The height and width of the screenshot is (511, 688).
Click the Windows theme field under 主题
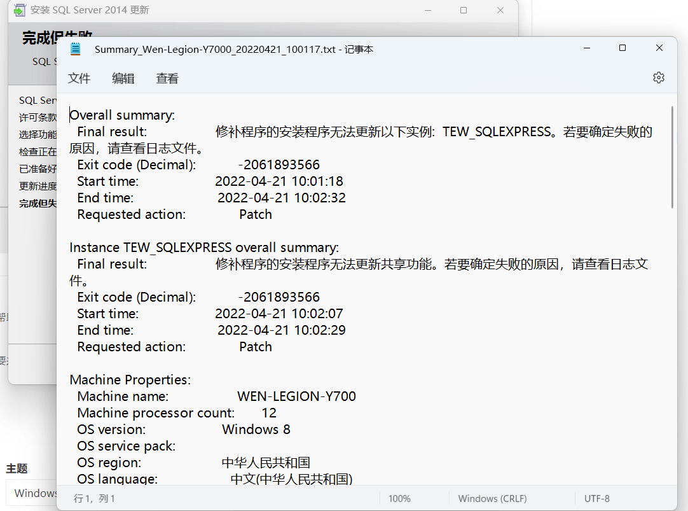[31, 493]
